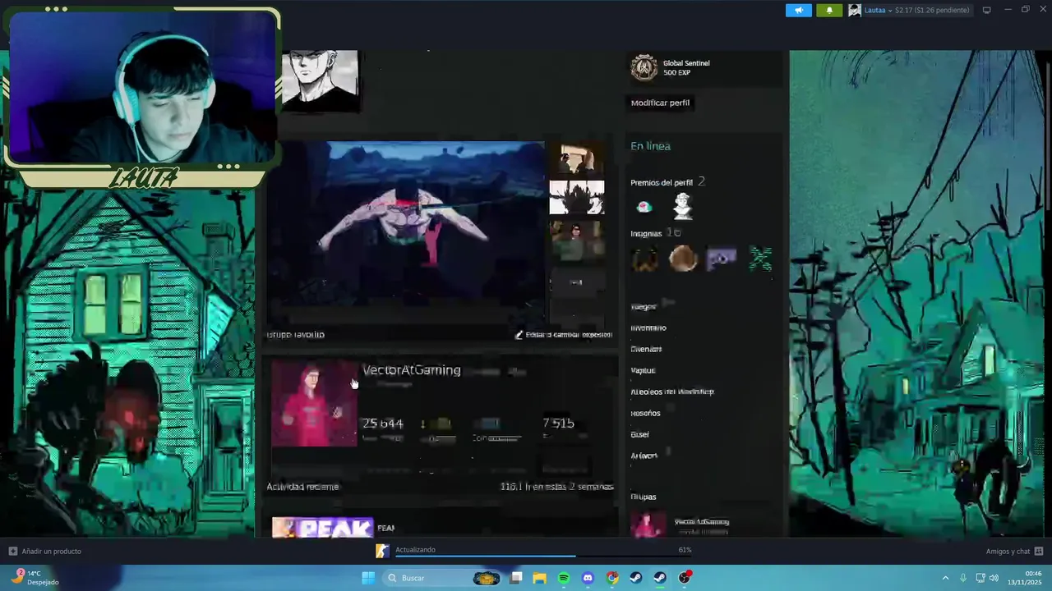Click the plus icon beside Añadir un producto
The image size is (1052, 591).
(x=12, y=551)
